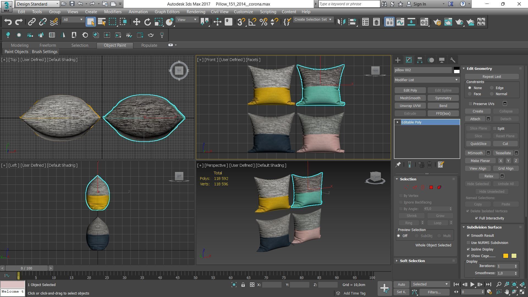Expand Editable Poly stack entry

[x=397, y=122]
